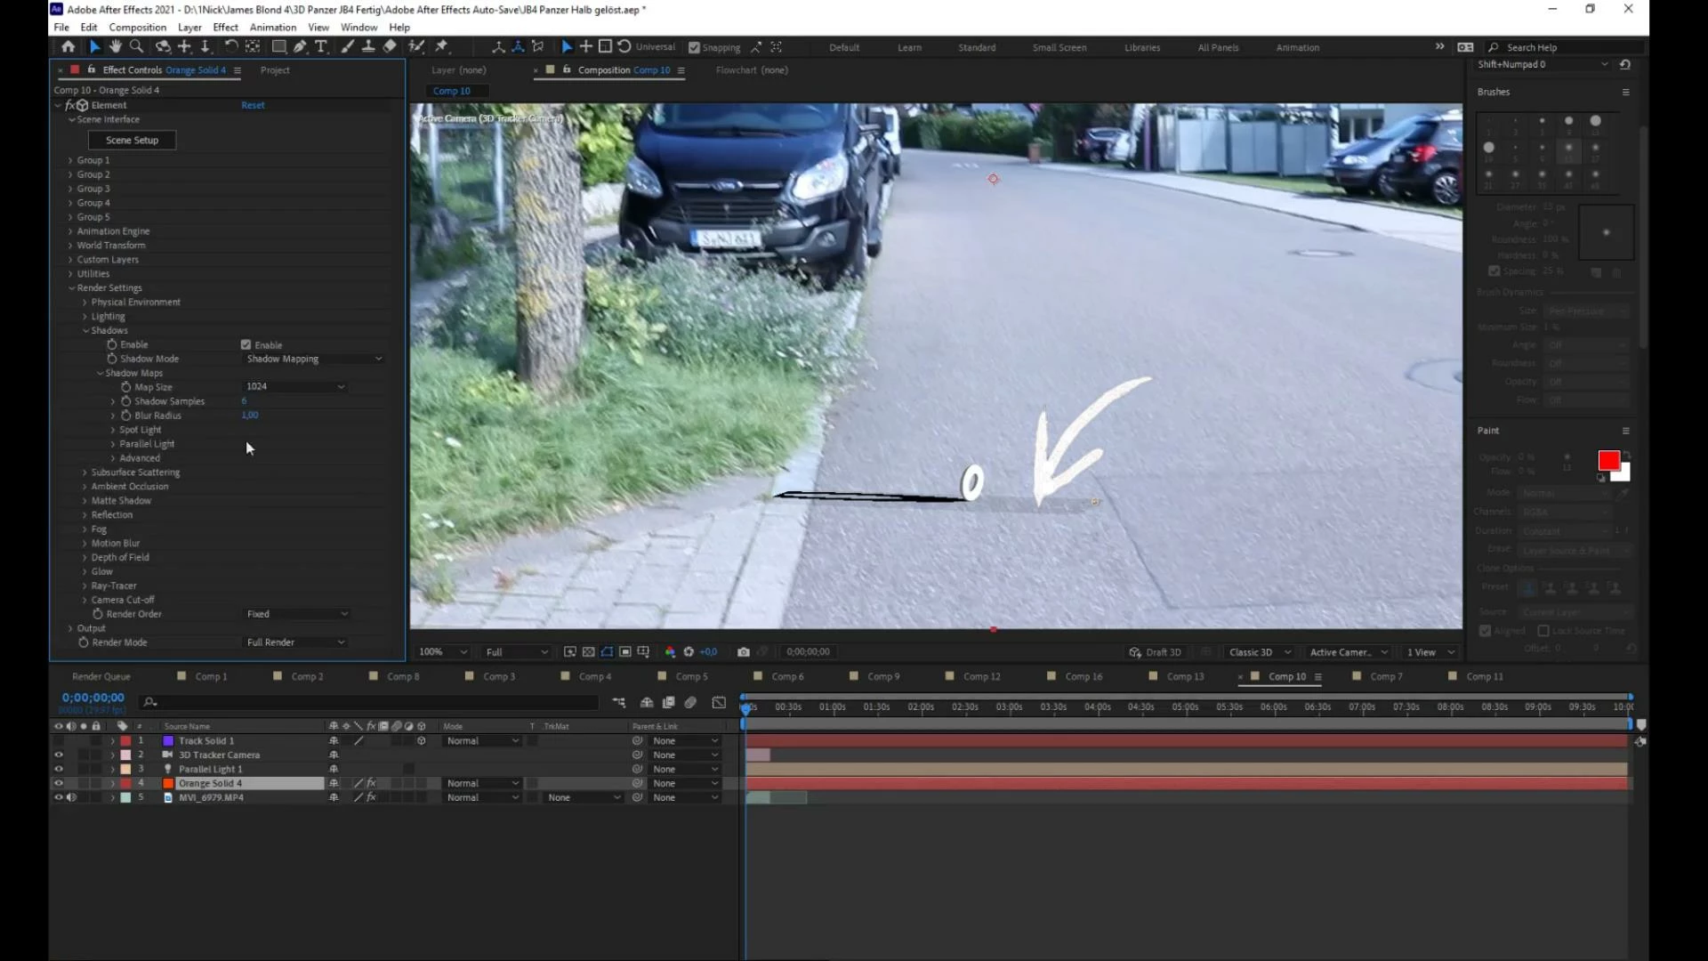The height and width of the screenshot is (961, 1708).
Task: Select the Zoom tool in toolbar
Action: (x=136, y=46)
